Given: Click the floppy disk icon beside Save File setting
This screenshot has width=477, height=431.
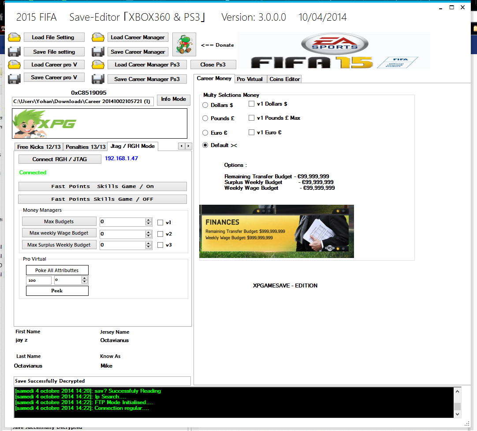Looking at the screenshot, I should click(x=15, y=52).
